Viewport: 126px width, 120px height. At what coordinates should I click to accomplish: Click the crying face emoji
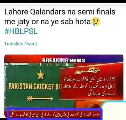pos(96,22)
